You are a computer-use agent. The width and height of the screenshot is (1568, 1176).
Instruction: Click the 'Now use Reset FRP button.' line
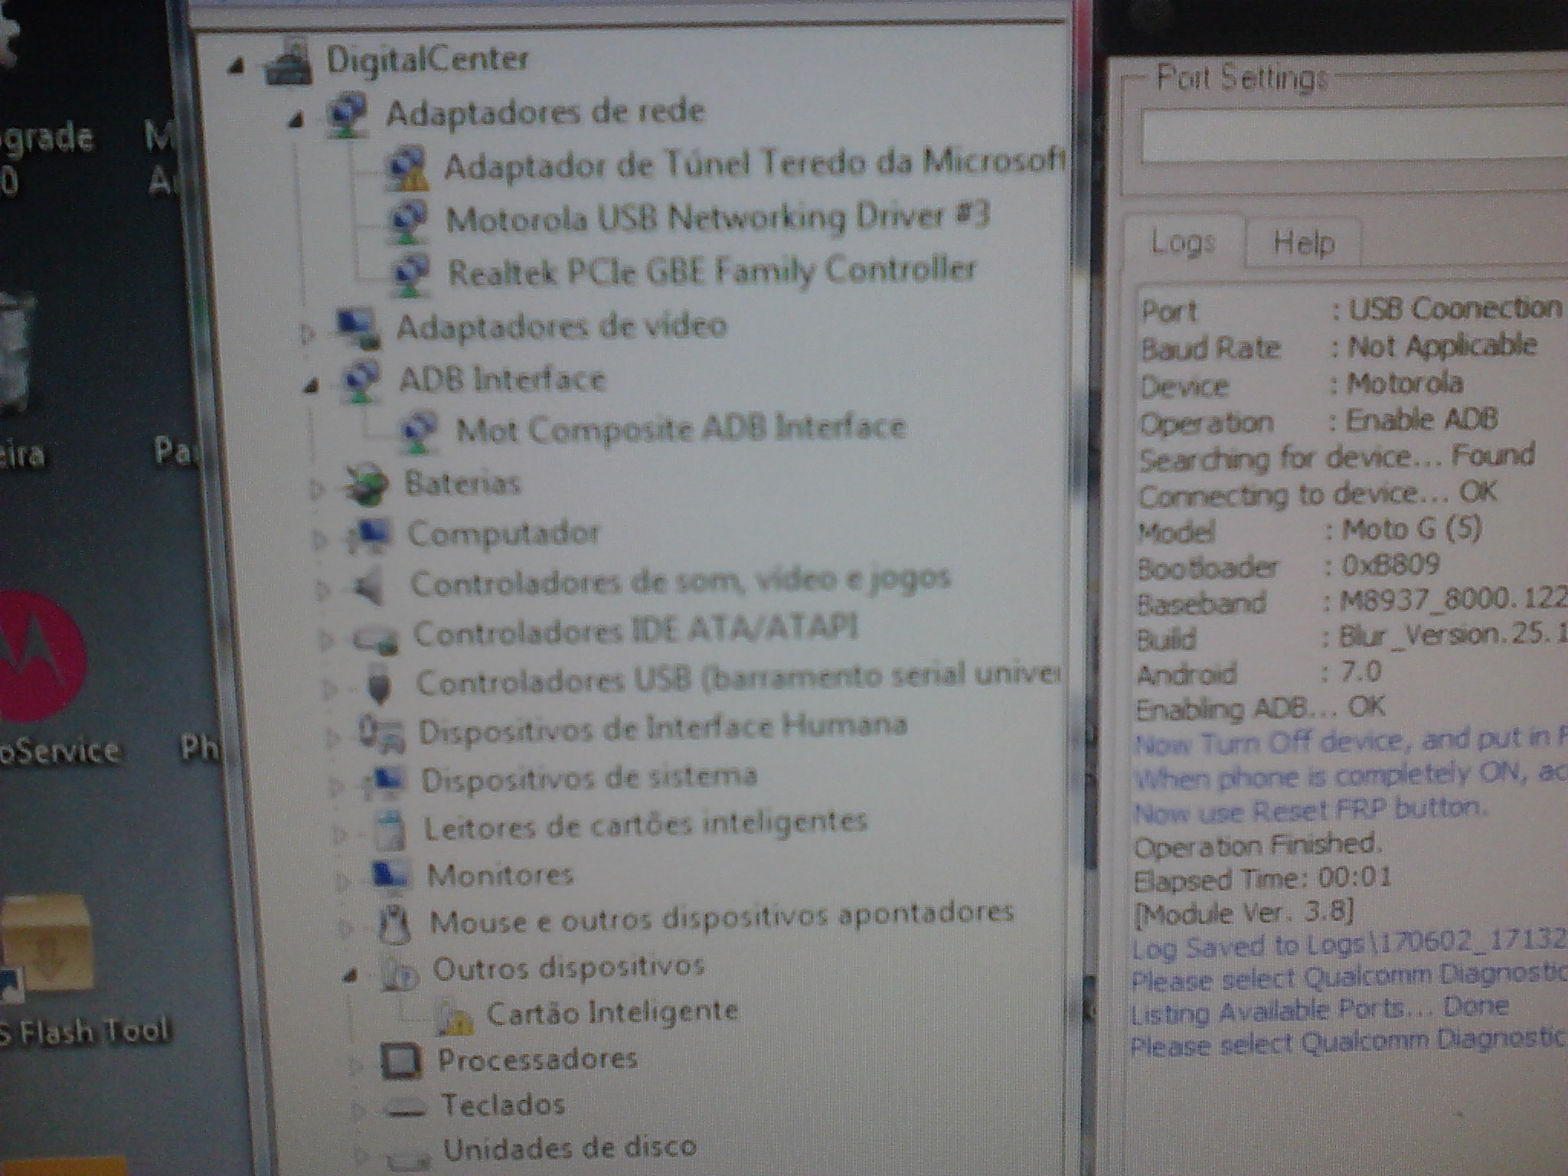point(1311,810)
